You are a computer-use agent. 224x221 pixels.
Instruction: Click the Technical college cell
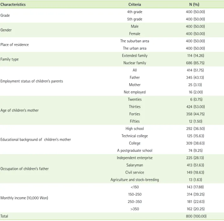click(135, 136)
